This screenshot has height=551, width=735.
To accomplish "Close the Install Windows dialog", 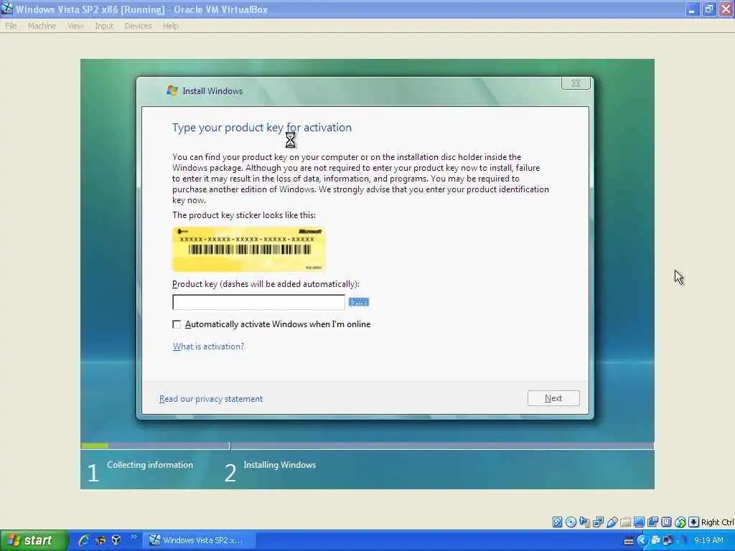I will tap(576, 83).
